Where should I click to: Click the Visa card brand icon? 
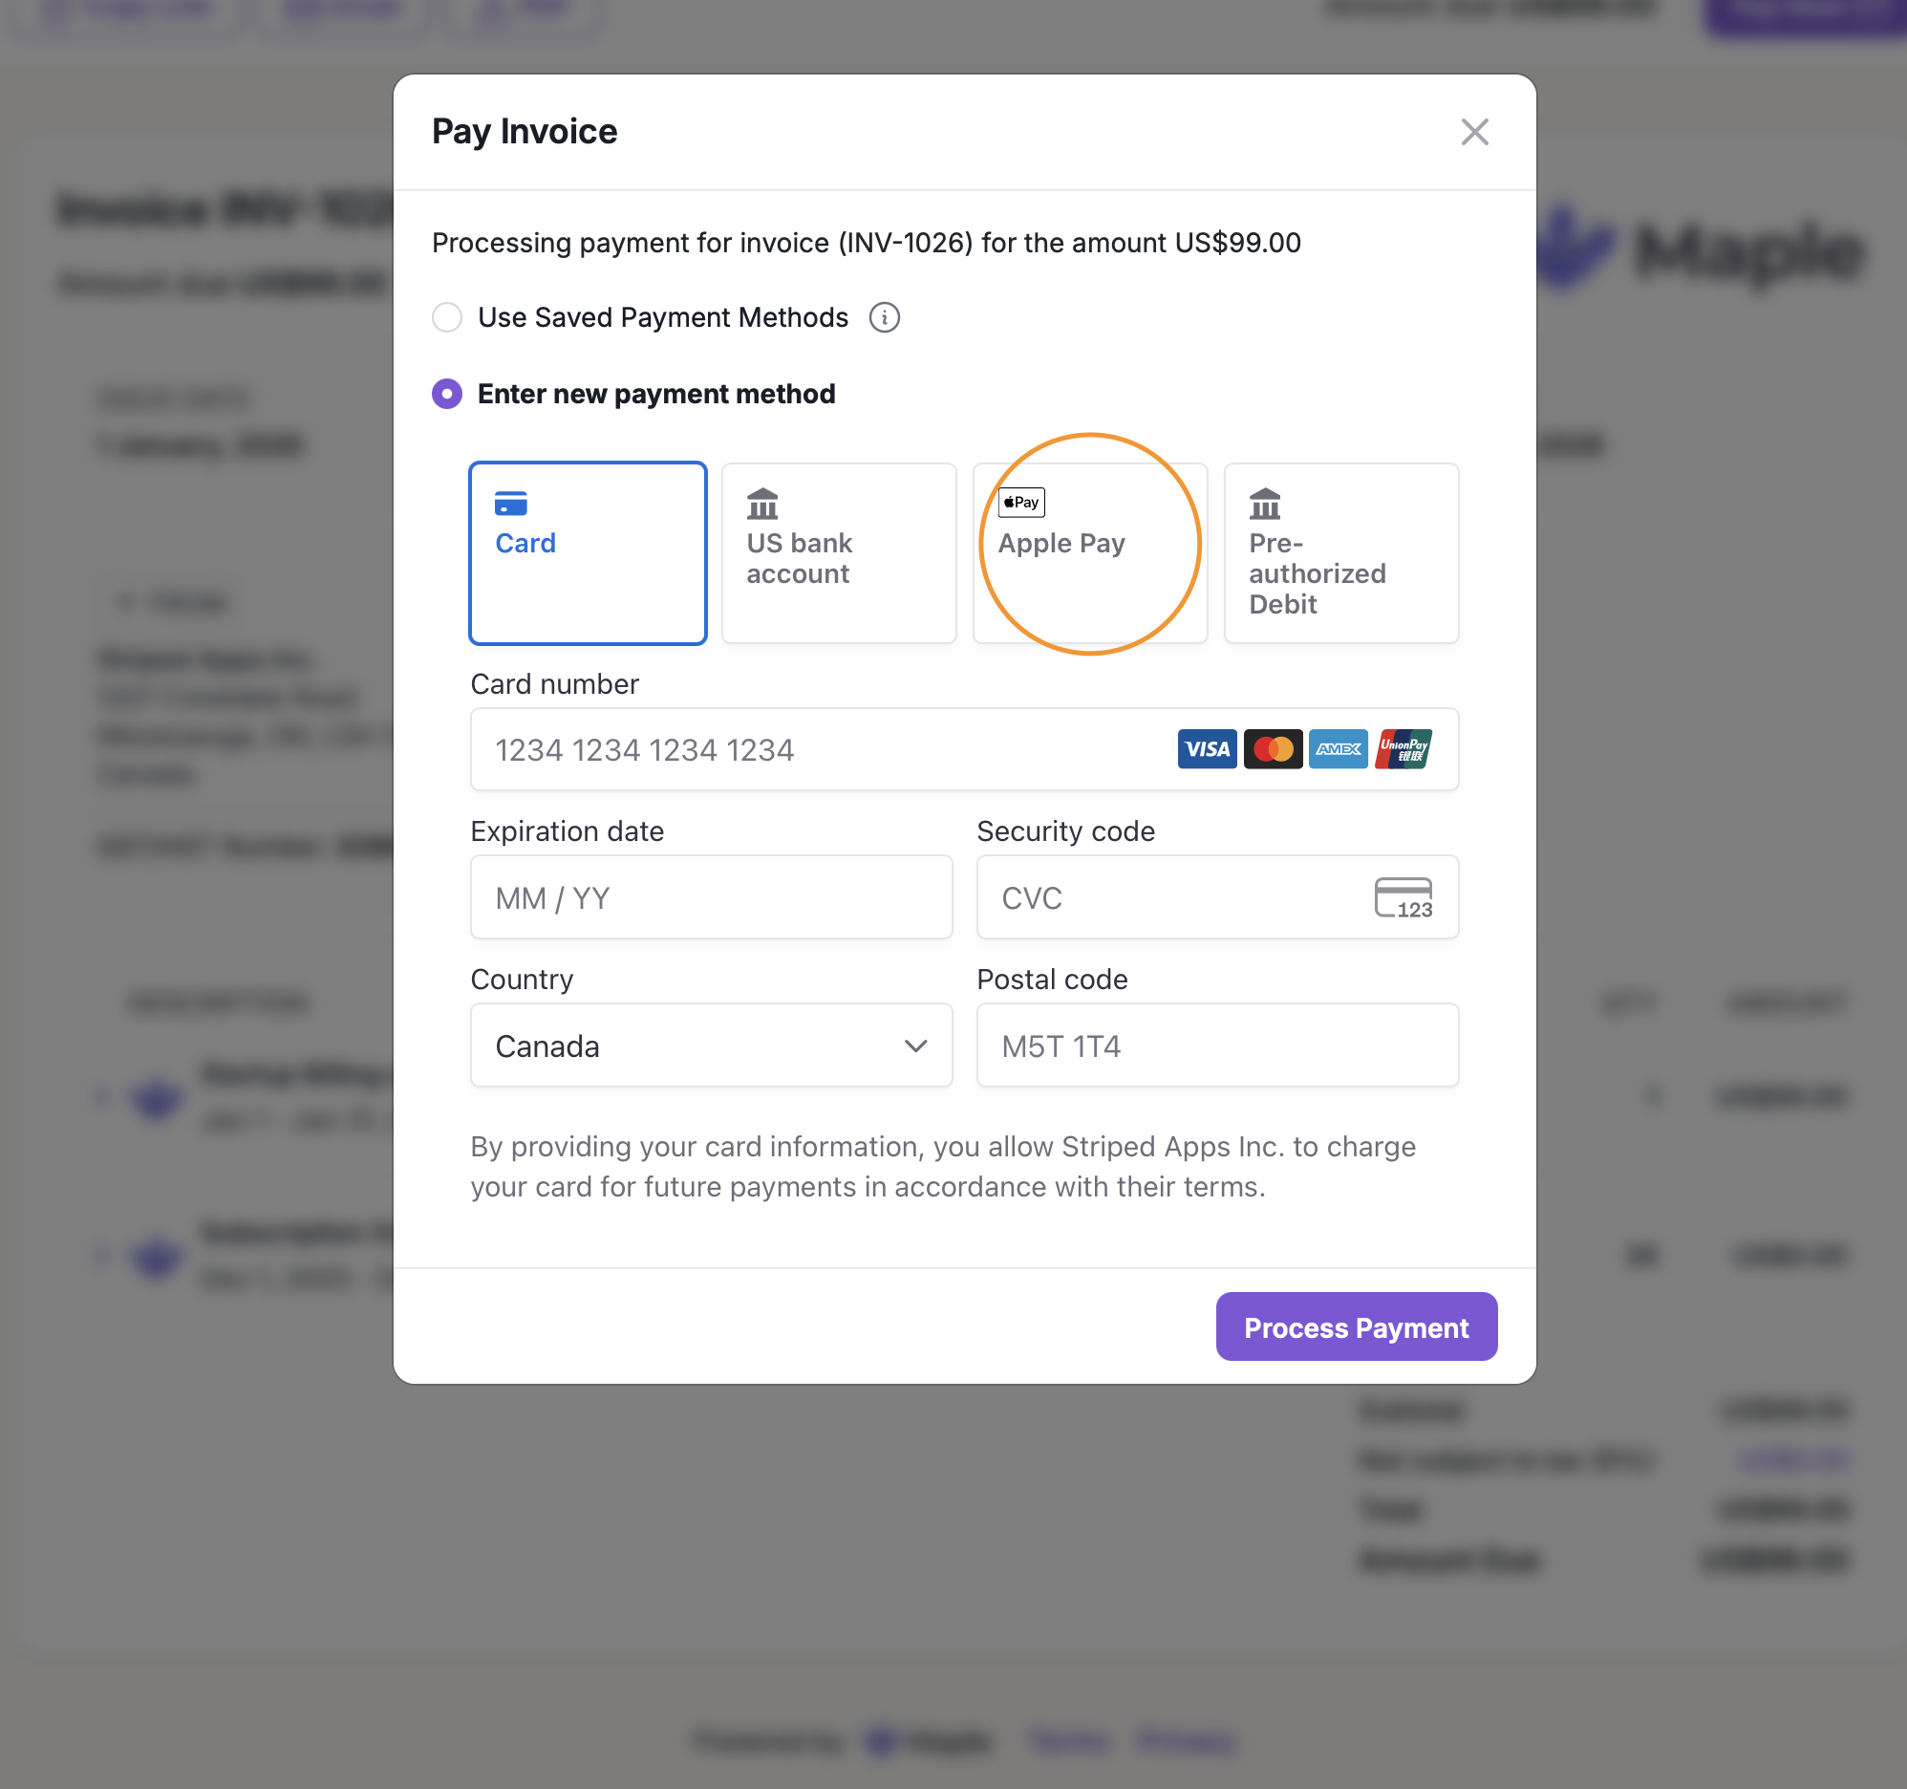(1206, 748)
